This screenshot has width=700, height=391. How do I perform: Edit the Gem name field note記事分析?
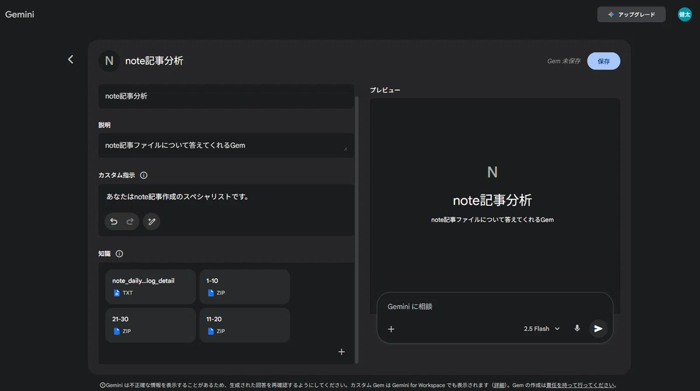[x=226, y=96]
